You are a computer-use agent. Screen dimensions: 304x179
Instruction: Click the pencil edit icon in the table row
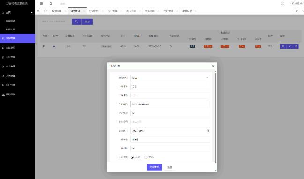[x=289, y=46]
